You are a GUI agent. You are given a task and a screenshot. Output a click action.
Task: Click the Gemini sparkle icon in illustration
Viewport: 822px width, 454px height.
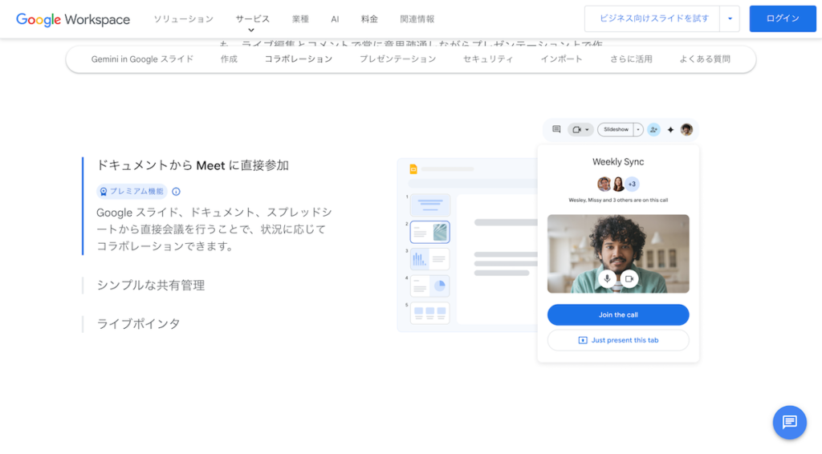point(670,129)
